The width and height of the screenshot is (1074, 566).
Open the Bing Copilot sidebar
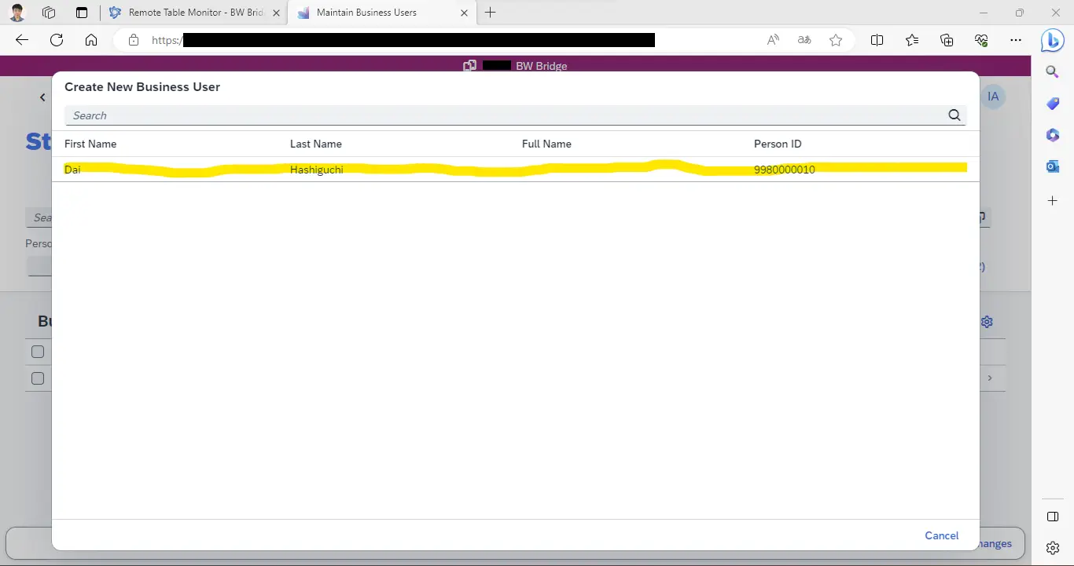(1053, 40)
